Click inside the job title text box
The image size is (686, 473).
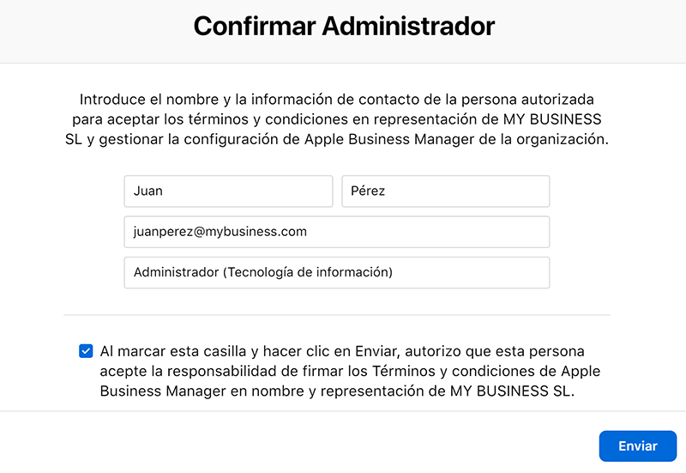[x=337, y=272]
